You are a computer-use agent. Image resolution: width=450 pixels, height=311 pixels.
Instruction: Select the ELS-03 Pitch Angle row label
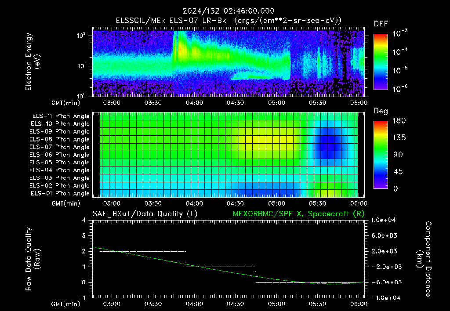[60, 178]
